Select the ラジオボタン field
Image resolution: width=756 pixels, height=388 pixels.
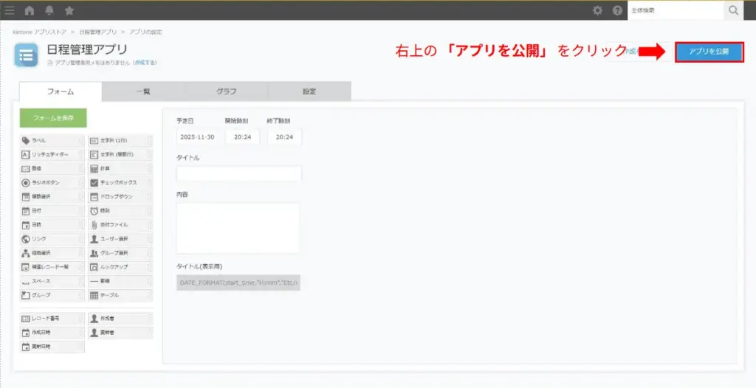(x=52, y=183)
